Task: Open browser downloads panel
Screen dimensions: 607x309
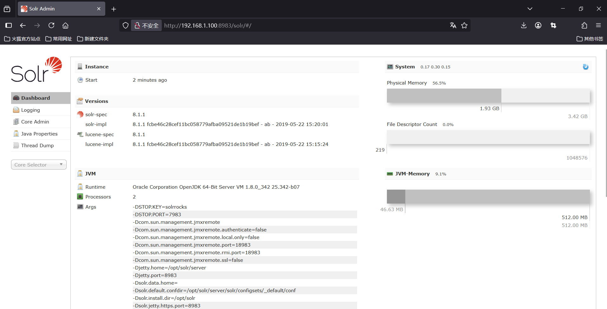Action: [524, 25]
